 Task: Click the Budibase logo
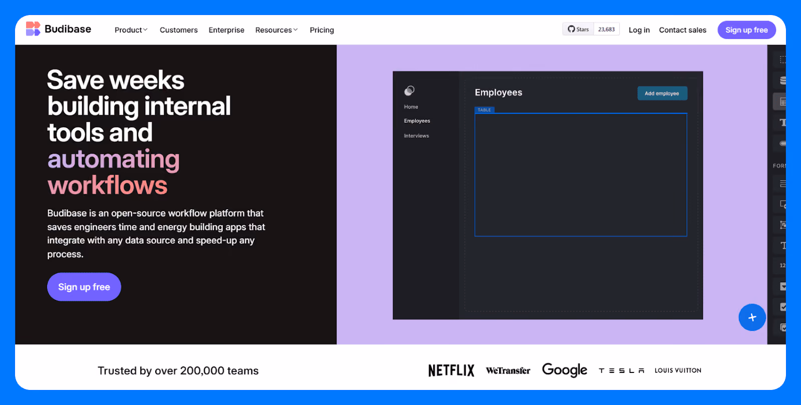[x=58, y=29]
